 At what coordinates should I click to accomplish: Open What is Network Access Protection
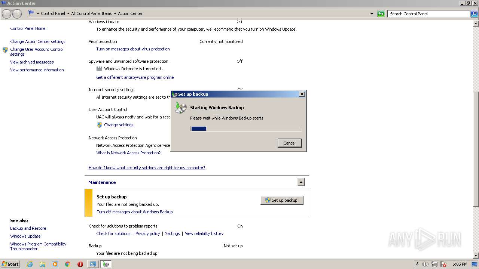coord(128,153)
